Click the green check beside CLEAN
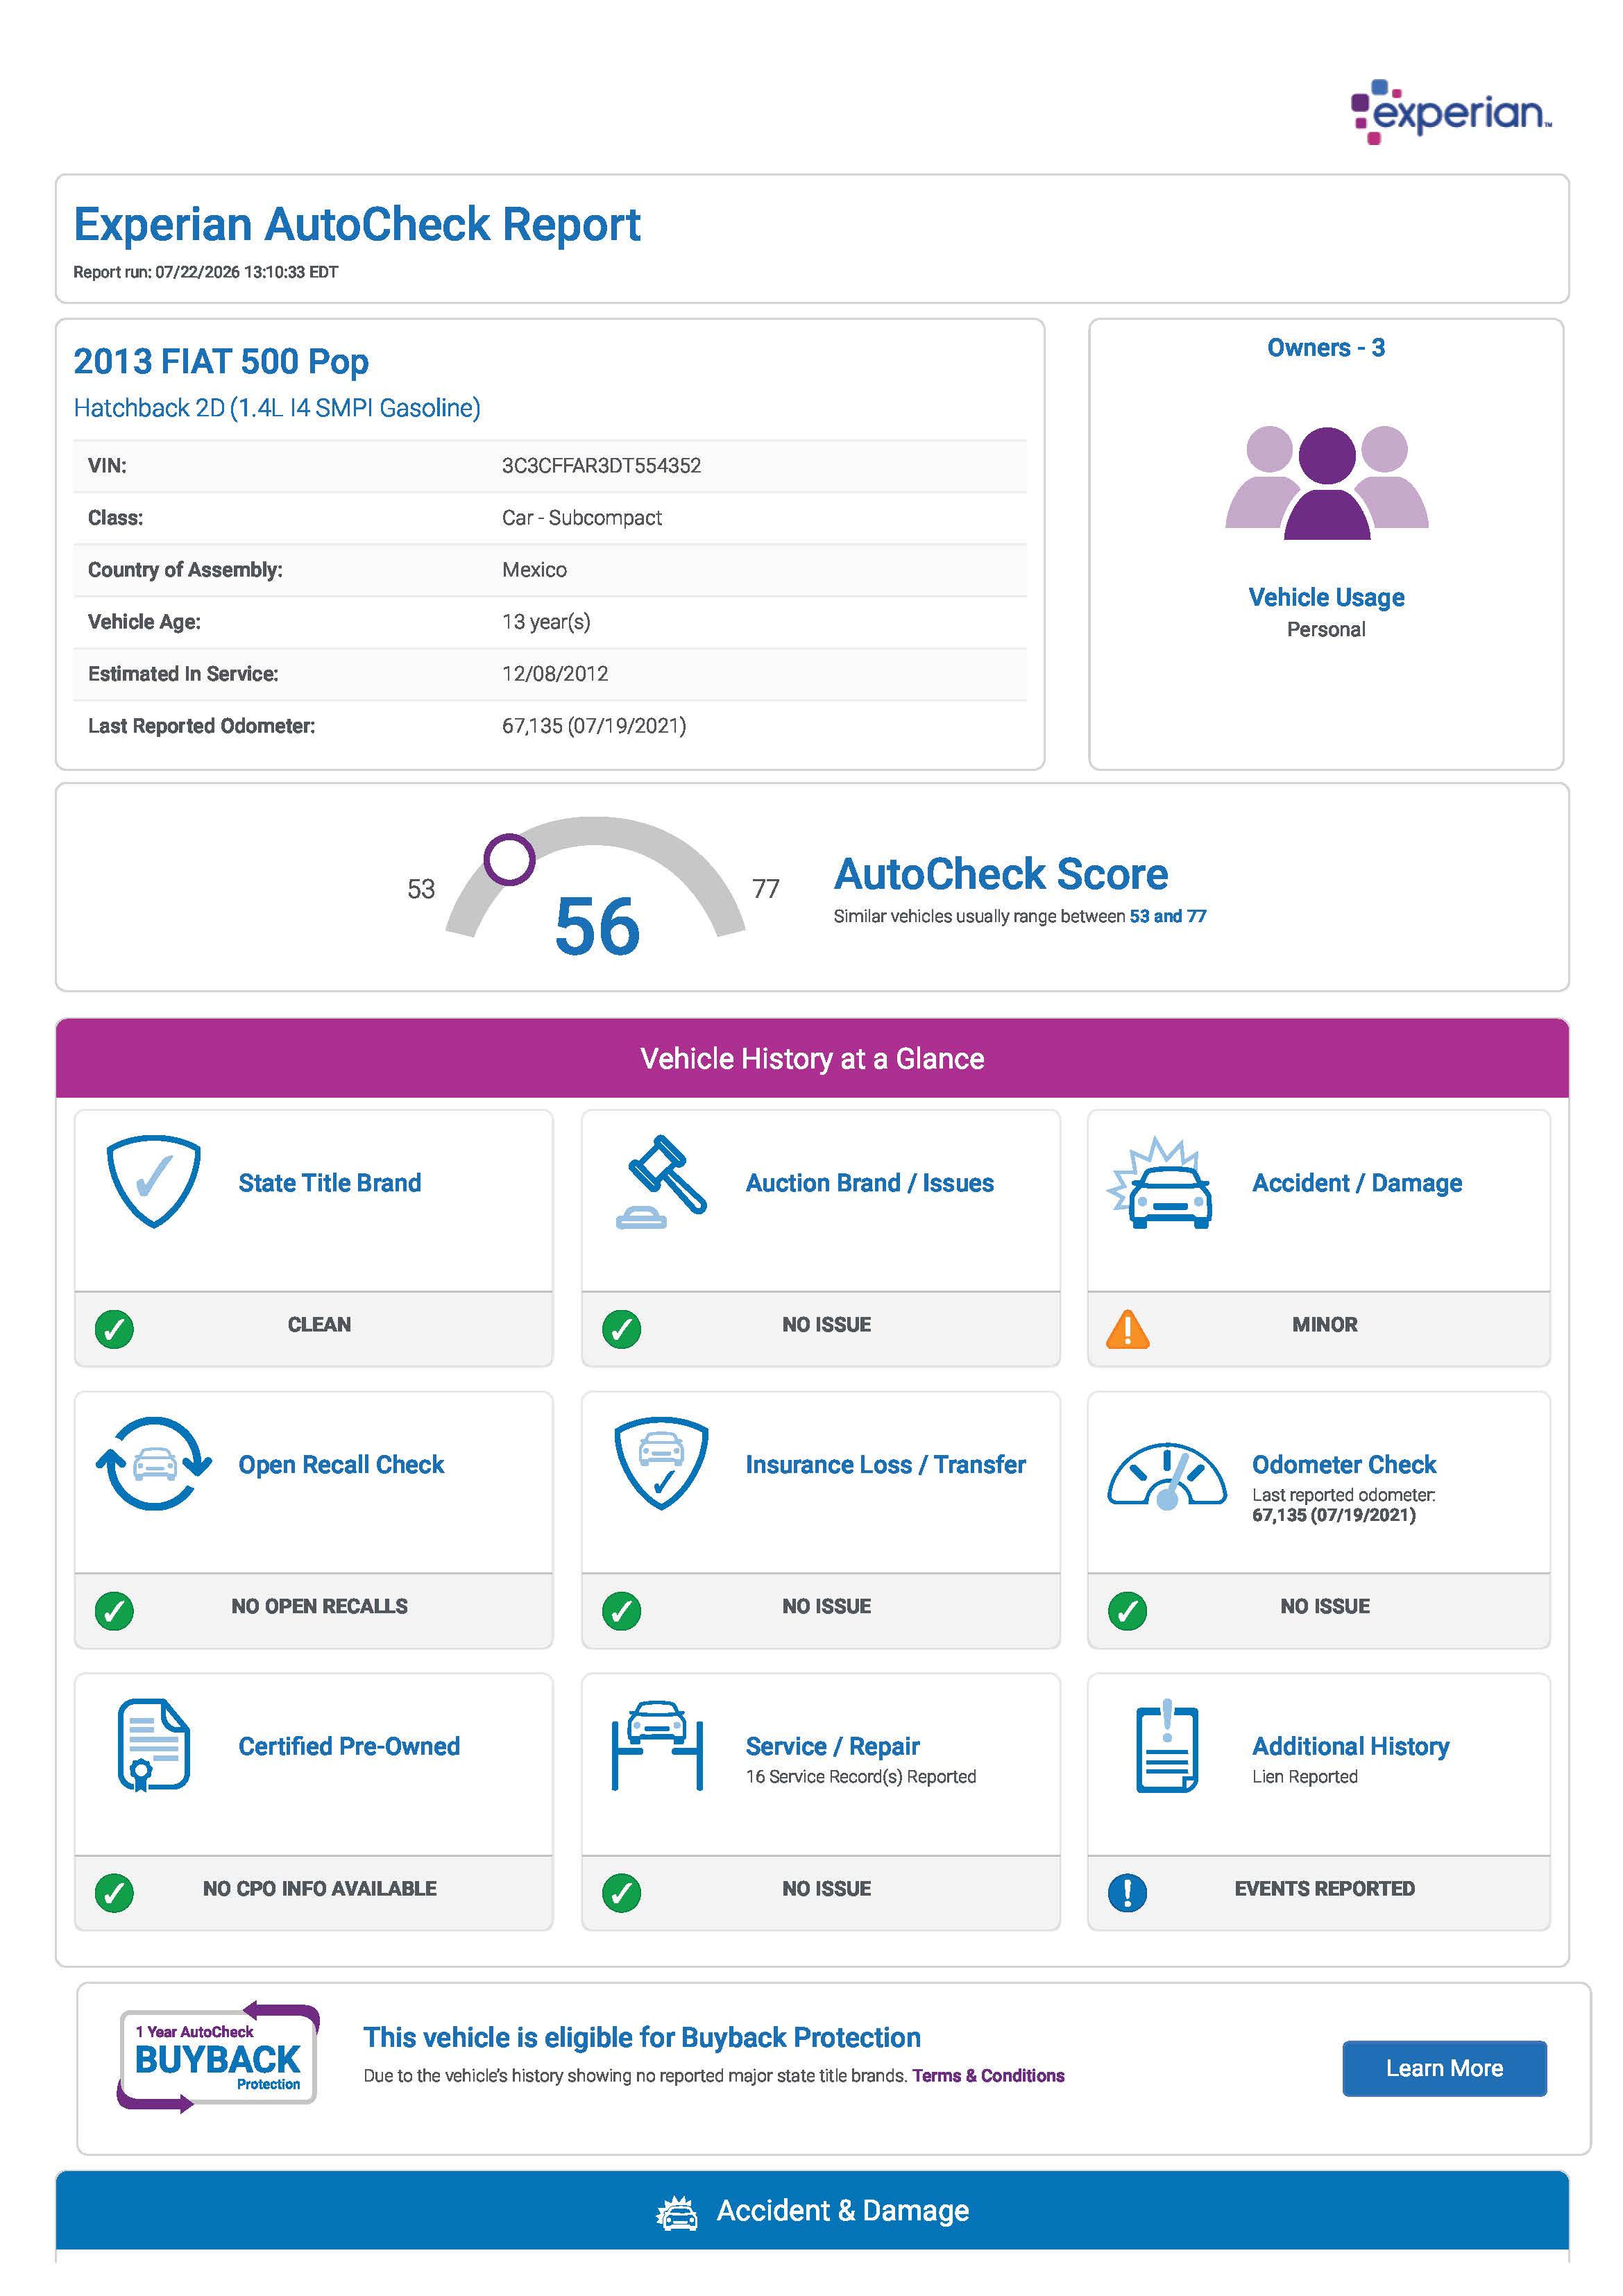 (x=114, y=1329)
